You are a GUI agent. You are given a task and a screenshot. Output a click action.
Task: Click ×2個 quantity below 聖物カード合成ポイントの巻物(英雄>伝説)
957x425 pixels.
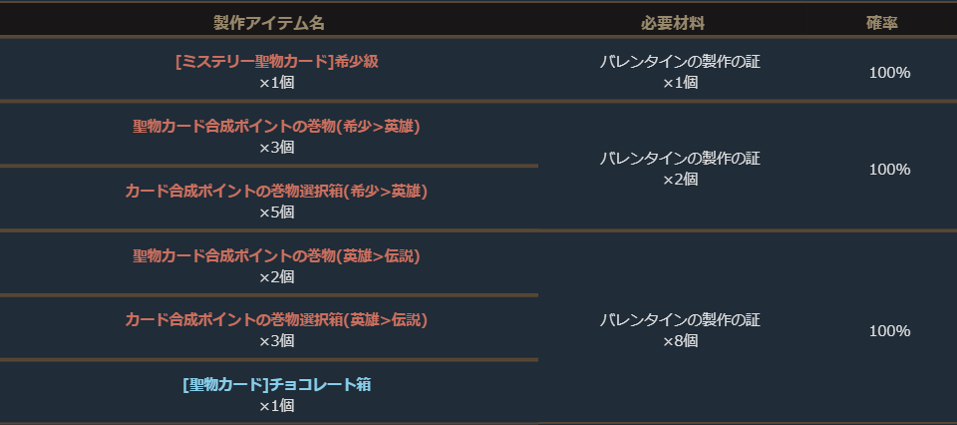click(x=276, y=276)
